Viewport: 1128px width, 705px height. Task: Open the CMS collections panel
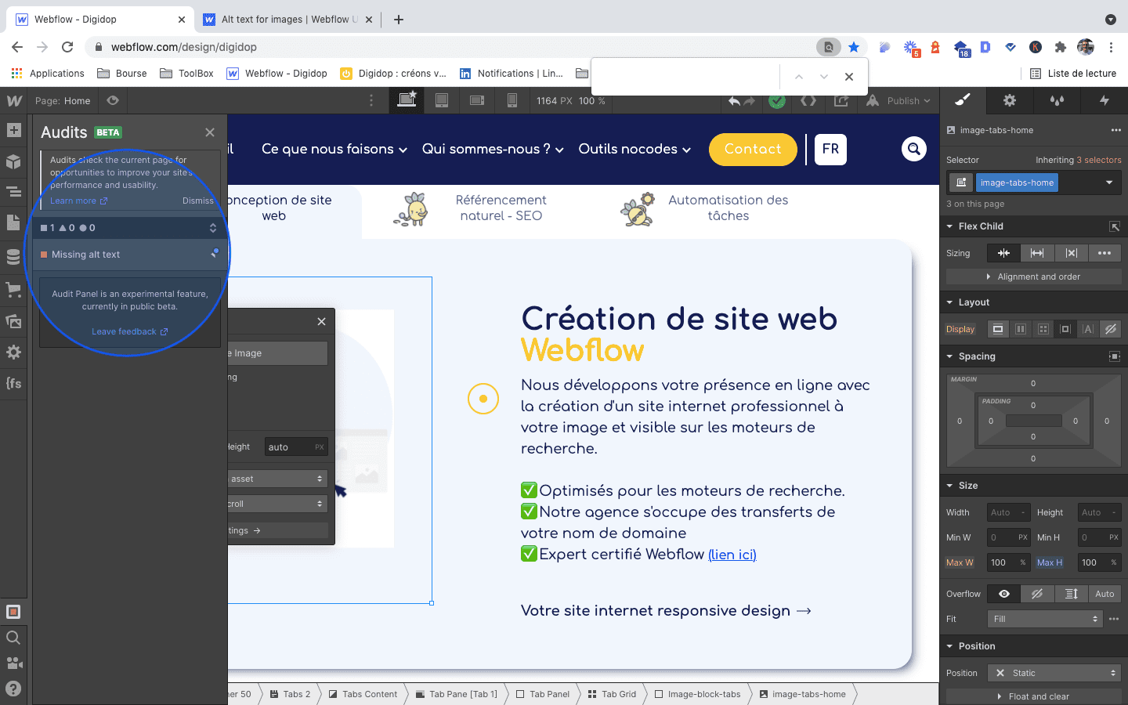coord(13,256)
